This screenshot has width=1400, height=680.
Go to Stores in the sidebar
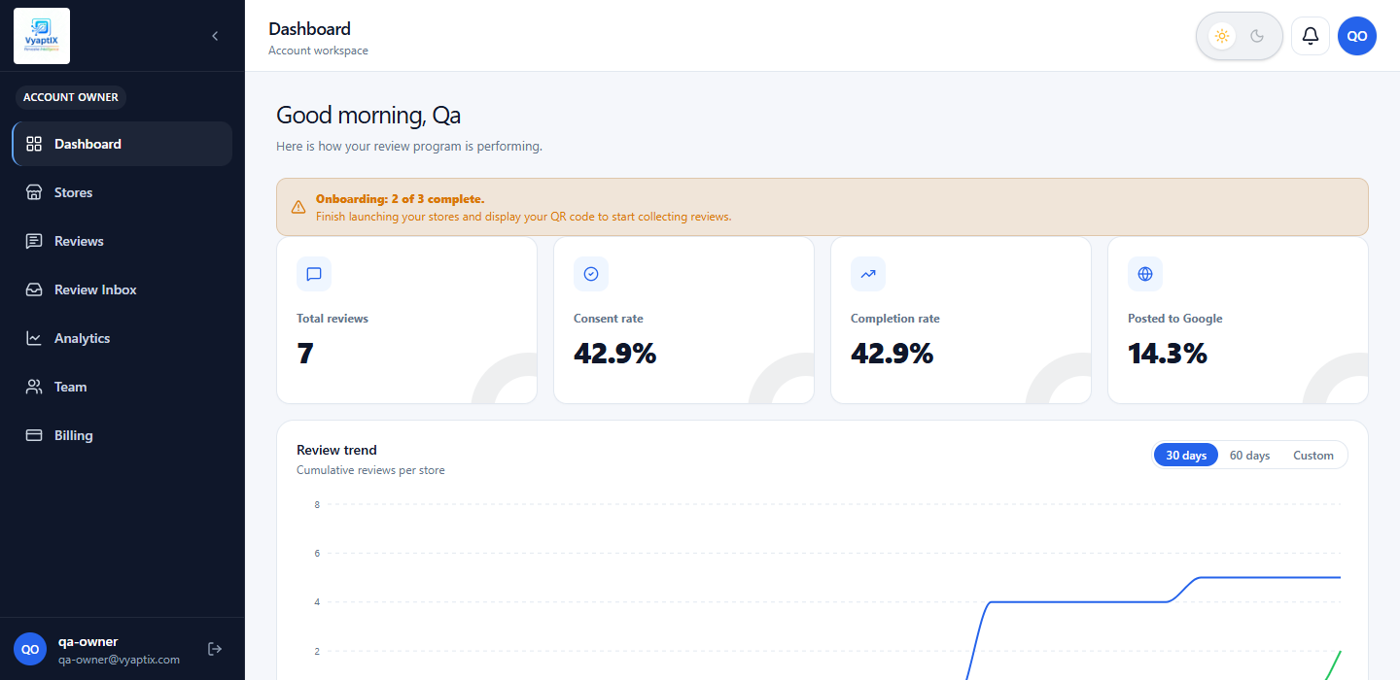[x=122, y=192]
